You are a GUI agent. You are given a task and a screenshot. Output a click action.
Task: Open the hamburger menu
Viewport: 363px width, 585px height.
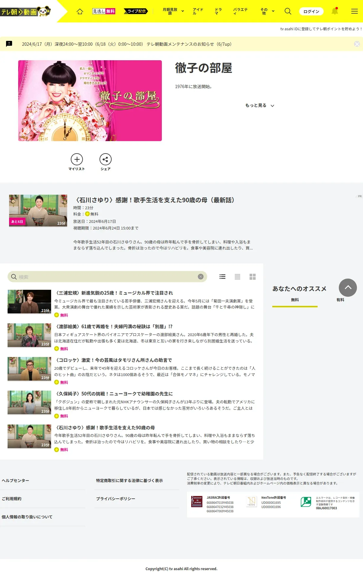coord(355,11)
